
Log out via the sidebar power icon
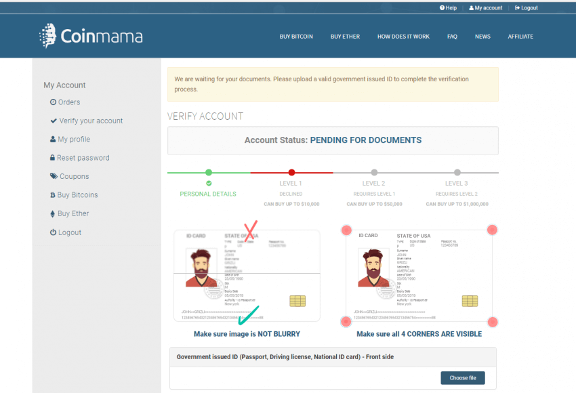pos(53,232)
